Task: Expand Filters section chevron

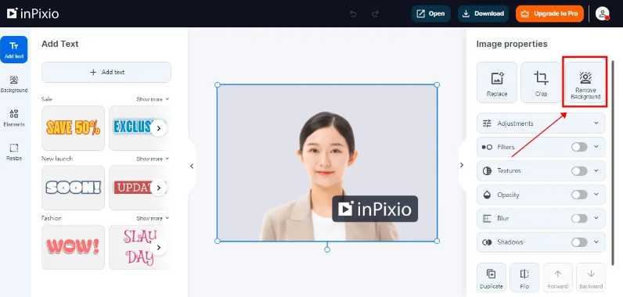Action: point(596,147)
